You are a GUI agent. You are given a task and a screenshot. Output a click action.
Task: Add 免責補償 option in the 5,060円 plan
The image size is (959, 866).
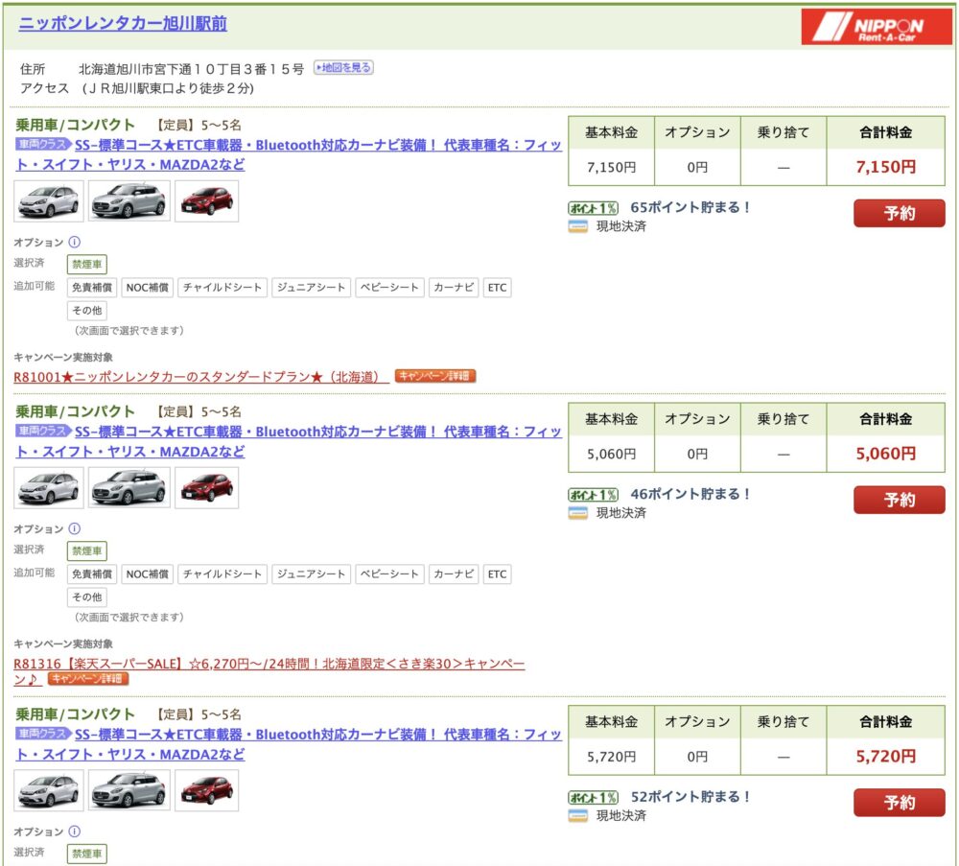[92, 574]
